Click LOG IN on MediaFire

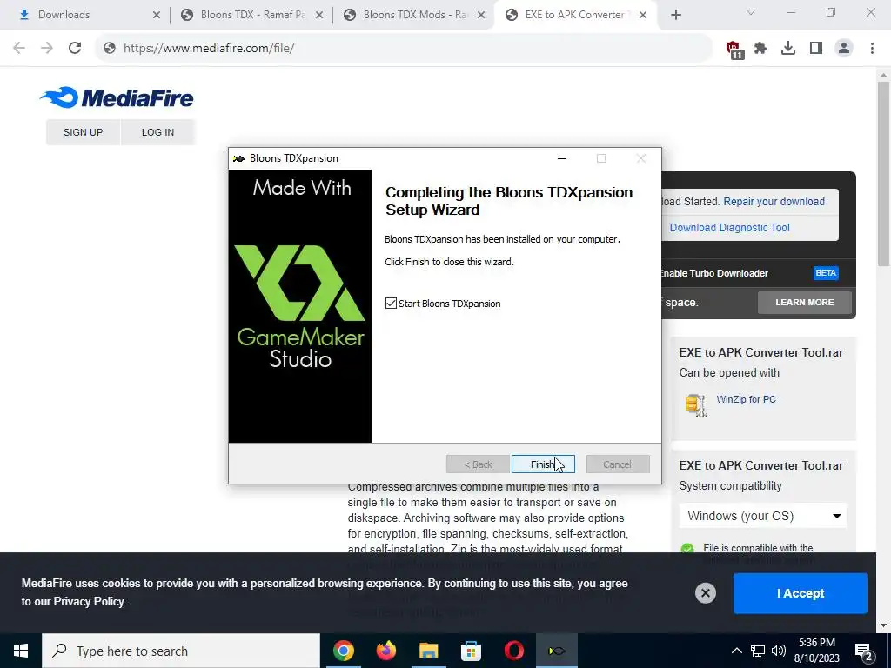pos(158,132)
